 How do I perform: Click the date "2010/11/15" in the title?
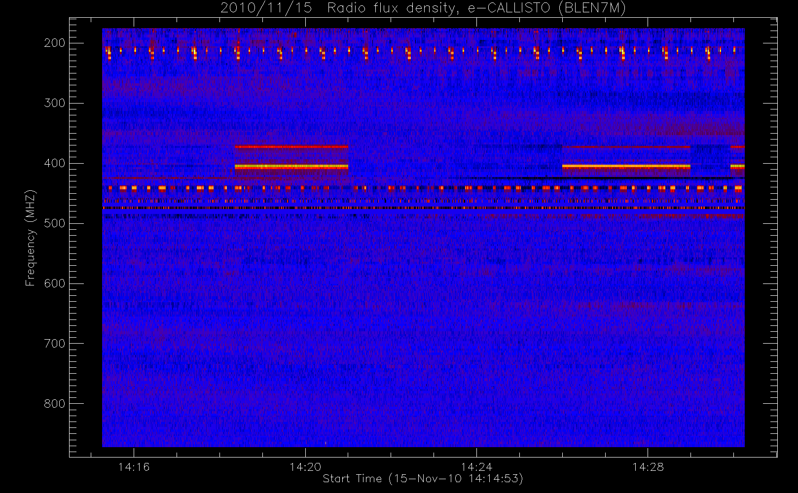[x=266, y=8]
